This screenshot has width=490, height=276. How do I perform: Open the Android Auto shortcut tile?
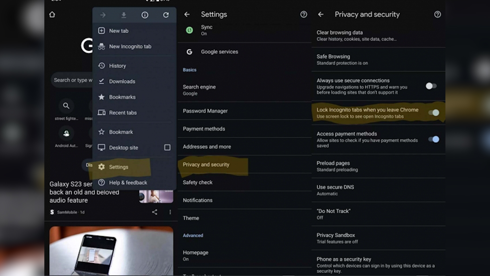click(66, 137)
